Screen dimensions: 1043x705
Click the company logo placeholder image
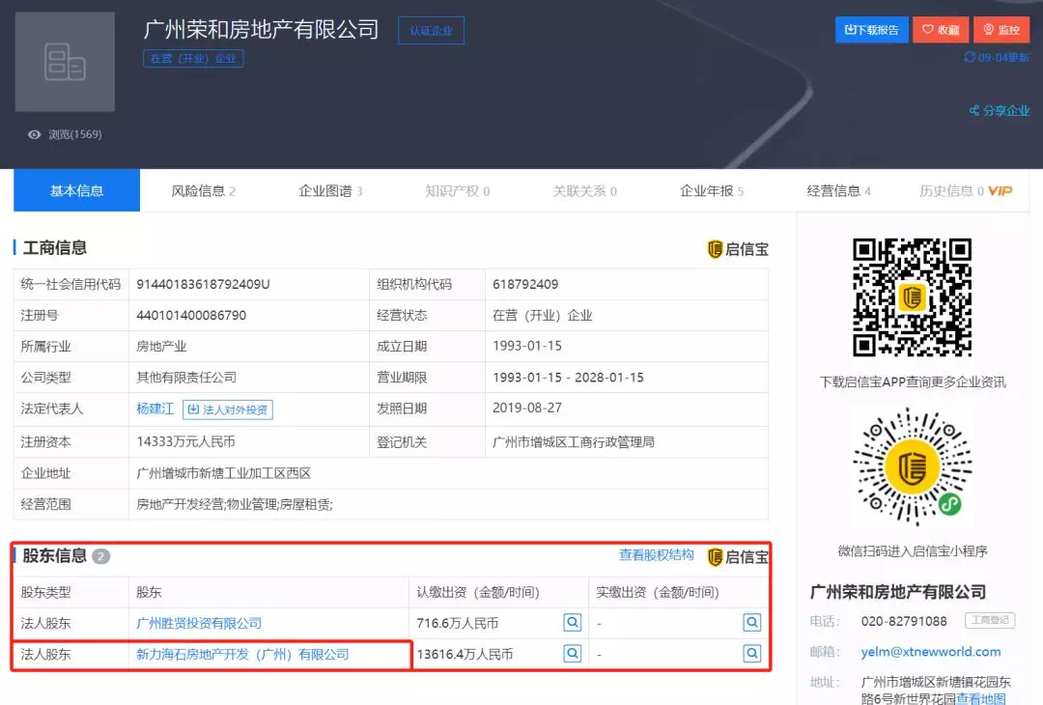click(x=65, y=62)
